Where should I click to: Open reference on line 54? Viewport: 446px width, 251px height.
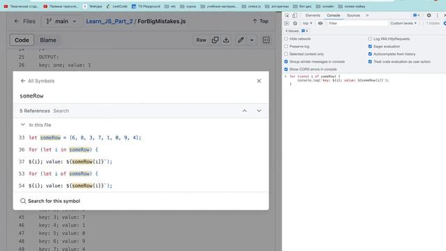coord(141,185)
